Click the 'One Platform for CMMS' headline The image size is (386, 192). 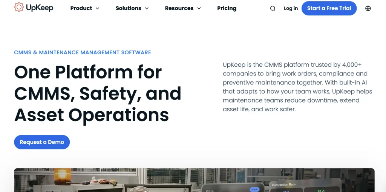coord(98,94)
